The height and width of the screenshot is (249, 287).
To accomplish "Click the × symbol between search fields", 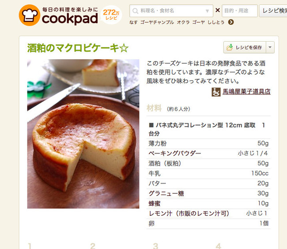I will (217, 10).
